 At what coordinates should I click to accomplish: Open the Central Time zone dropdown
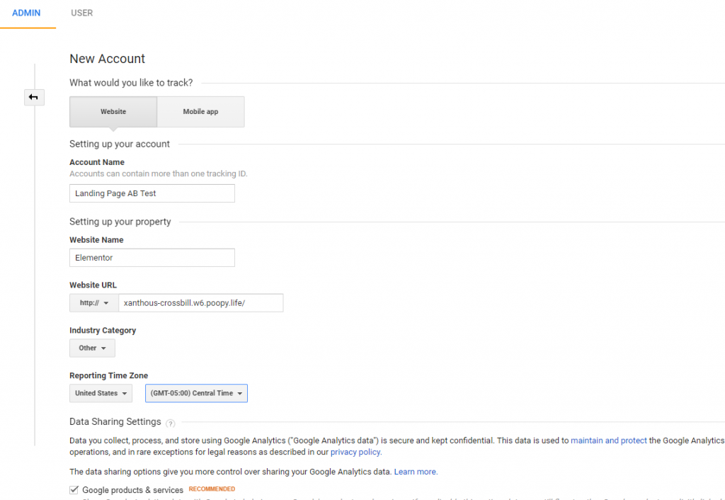[x=196, y=393]
